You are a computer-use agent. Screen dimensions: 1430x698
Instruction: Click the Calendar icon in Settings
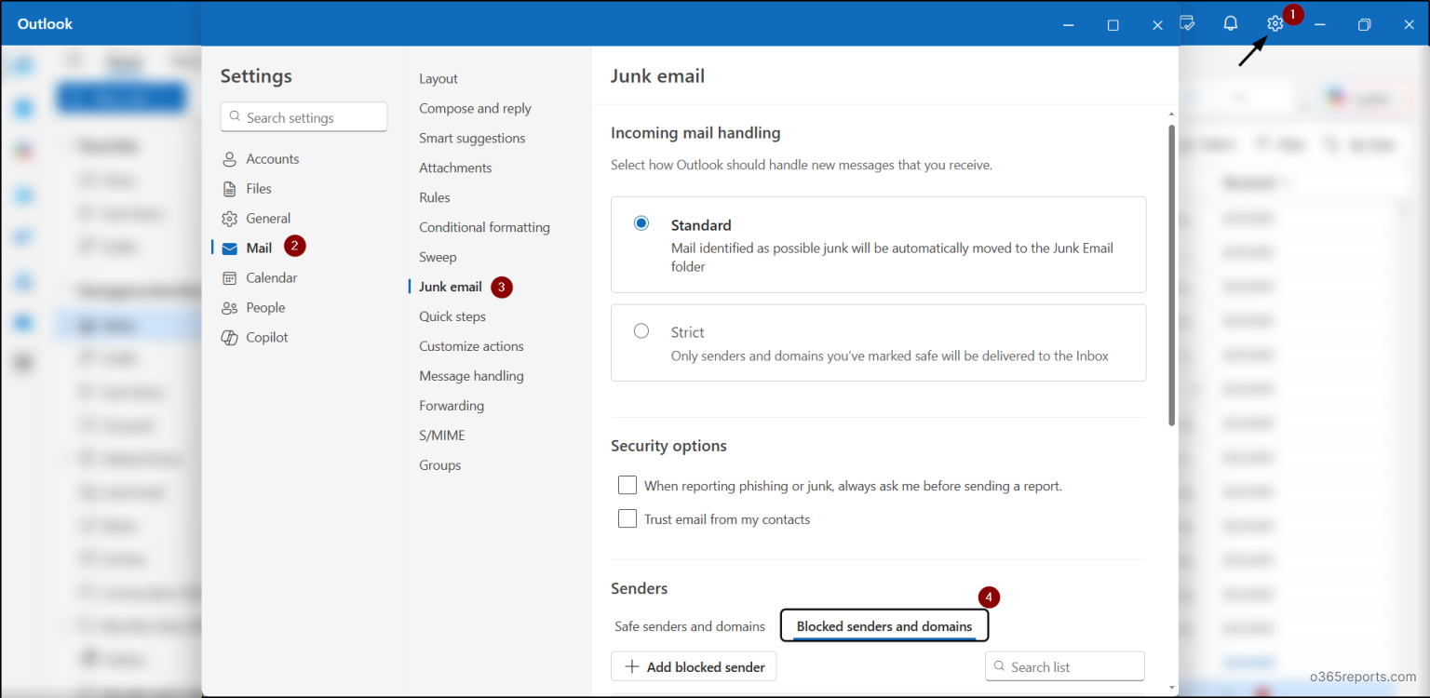tap(229, 278)
